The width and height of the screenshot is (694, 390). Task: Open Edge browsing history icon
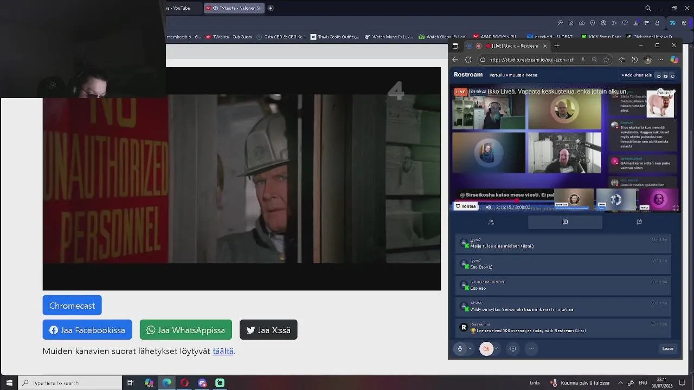coord(634,60)
